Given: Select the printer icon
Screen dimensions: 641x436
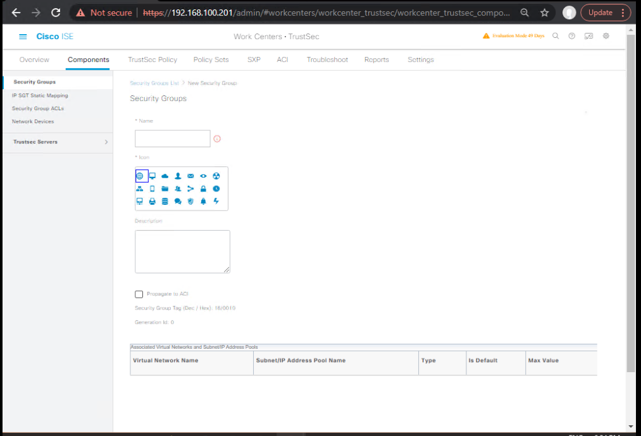Looking at the screenshot, I should click(x=152, y=202).
